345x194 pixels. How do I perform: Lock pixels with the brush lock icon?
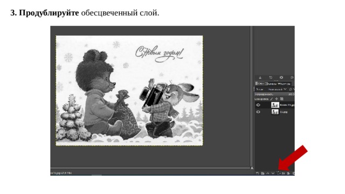pyautogui.click(x=271, y=99)
